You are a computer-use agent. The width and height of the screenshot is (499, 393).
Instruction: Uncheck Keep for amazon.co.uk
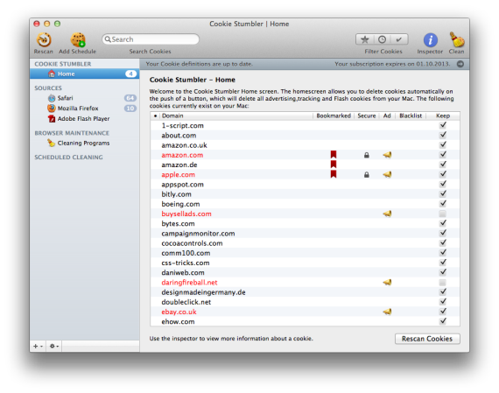pos(443,144)
